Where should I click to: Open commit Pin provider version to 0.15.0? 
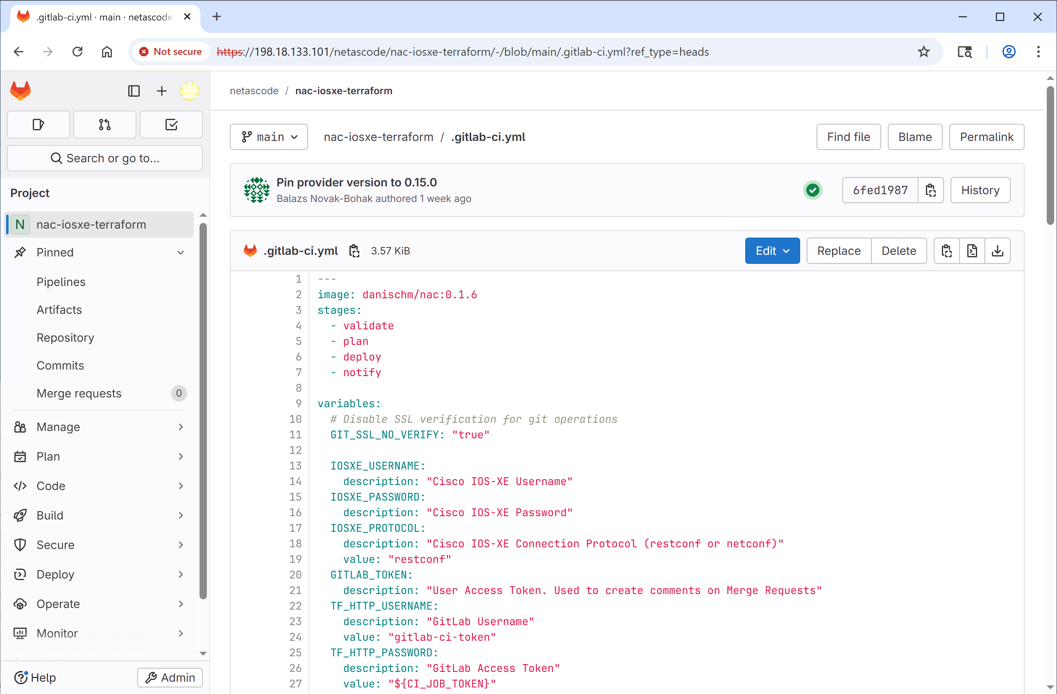click(x=356, y=182)
